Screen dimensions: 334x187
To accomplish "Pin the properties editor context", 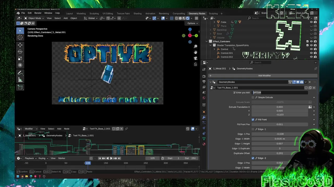I will 315,69.
